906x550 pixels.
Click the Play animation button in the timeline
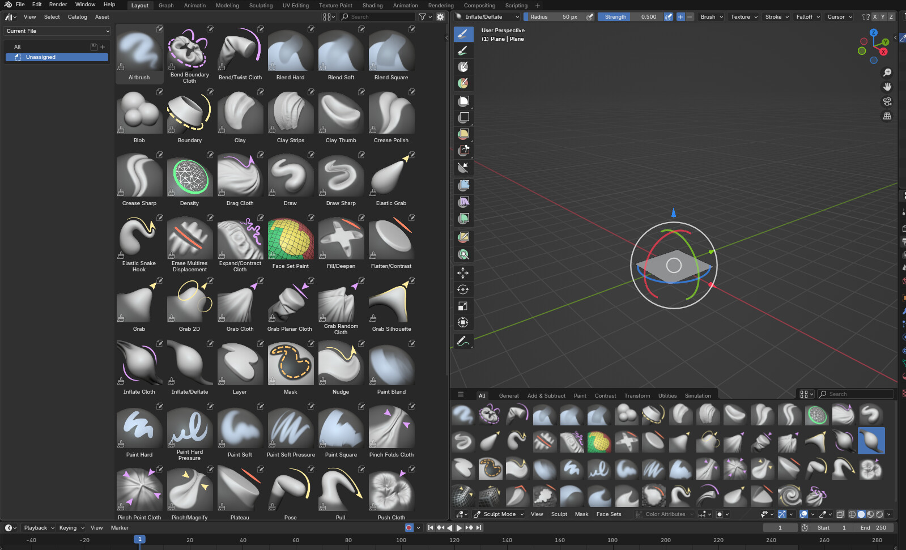459,528
